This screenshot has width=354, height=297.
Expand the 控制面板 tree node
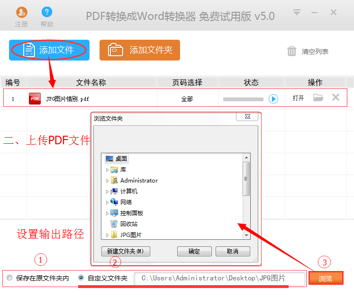click(107, 213)
